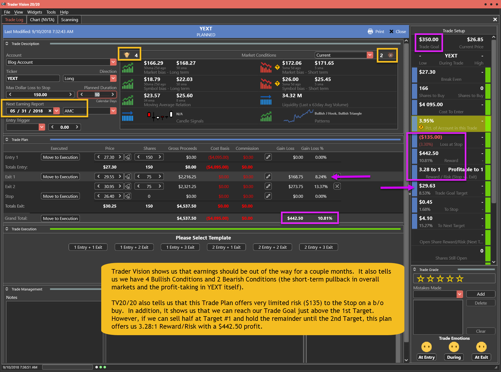Click the Market bias Long term chart icon
This screenshot has width=501, height=372.
click(x=127, y=68)
